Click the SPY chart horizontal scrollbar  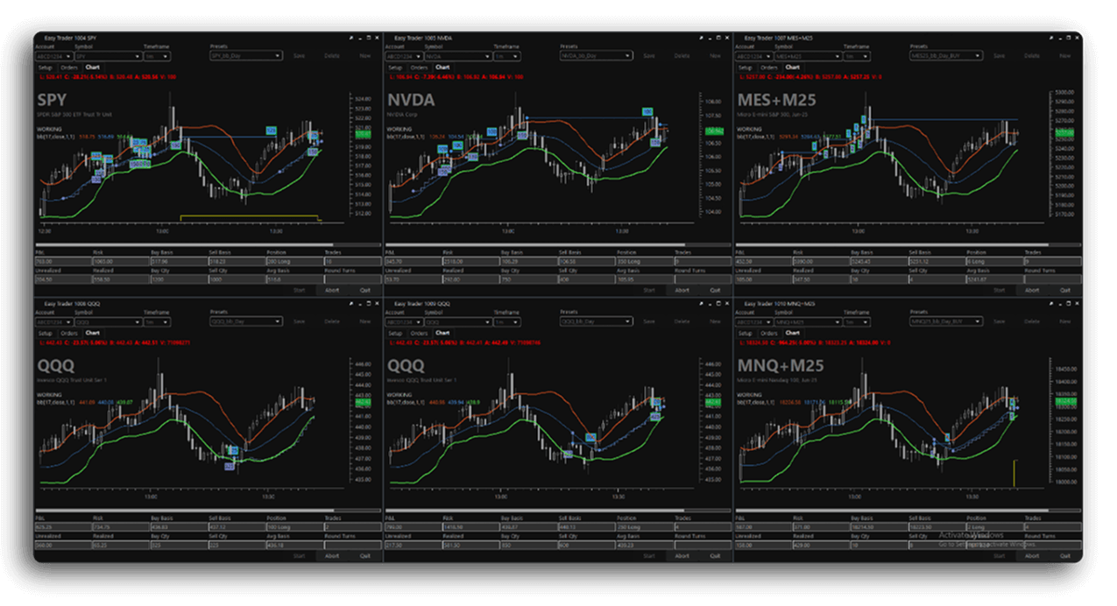[x=184, y=245]
